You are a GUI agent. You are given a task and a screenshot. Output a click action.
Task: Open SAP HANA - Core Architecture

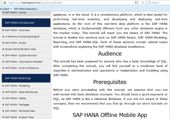coord(21,68)
